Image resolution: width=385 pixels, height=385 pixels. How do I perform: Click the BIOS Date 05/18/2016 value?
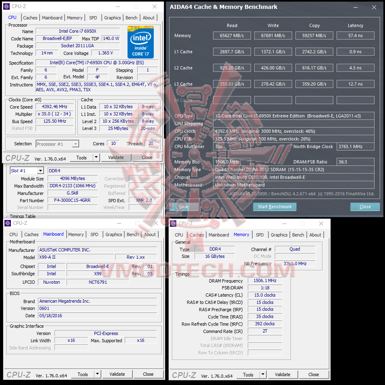coord(98,316)
